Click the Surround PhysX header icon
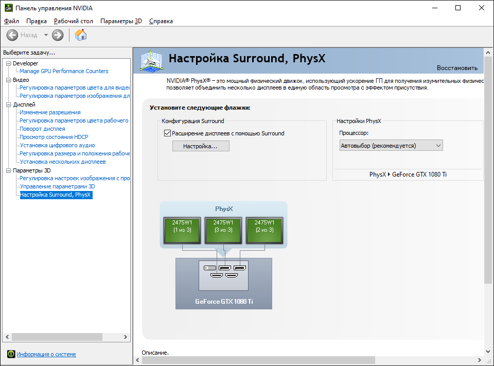The width and height of the screenshot is (494, 366). tap(151, 61)
